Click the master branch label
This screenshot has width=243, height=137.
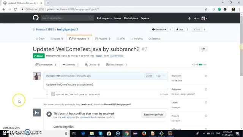coord(99,56)
